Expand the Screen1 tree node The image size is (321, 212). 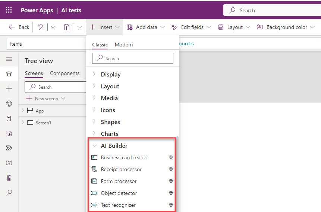point(23,123)
